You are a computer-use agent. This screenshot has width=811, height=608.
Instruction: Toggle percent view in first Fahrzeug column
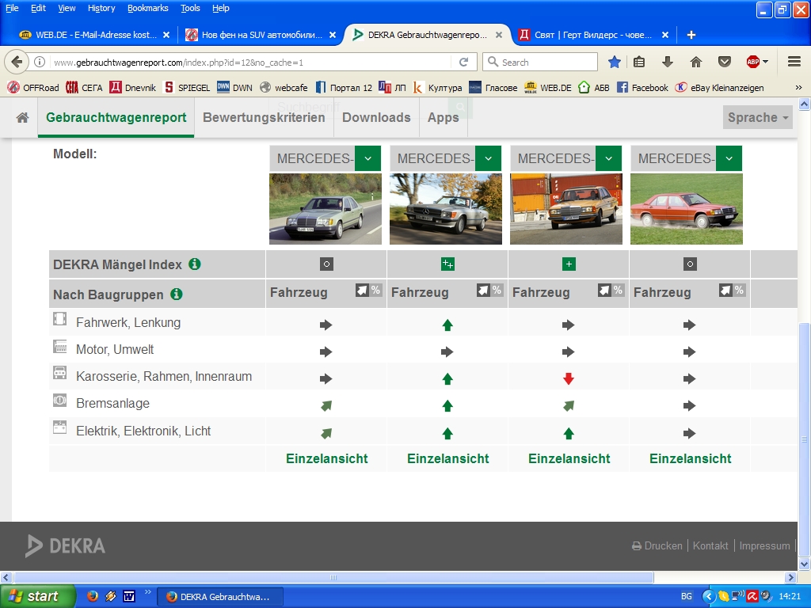click(x=375, y=291)
